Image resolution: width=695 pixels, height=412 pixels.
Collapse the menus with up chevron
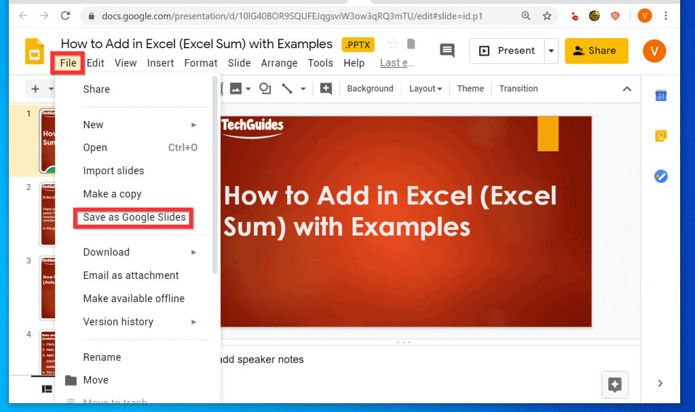(626, 89)
